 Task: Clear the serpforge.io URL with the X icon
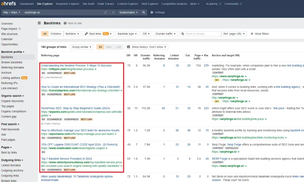(x=113, y=12)
